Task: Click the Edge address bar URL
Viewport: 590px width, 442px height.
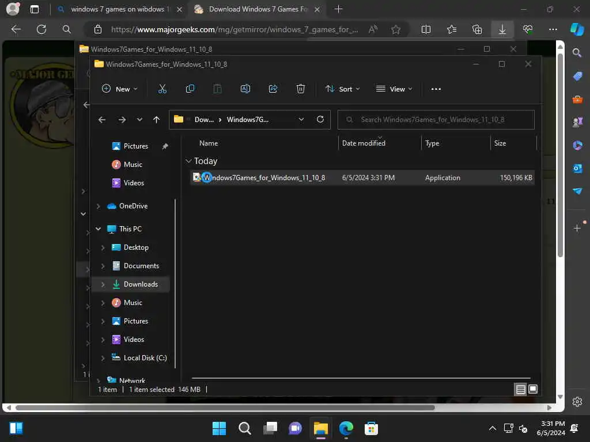Action: [235, 29]
